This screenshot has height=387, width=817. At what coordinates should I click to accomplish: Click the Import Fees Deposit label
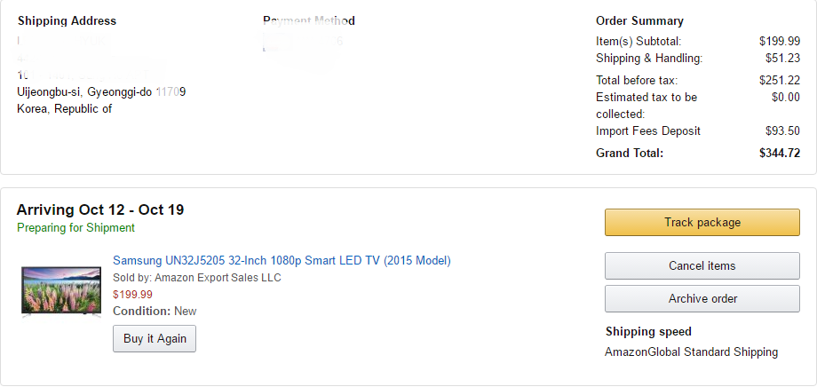click(648, 130)
